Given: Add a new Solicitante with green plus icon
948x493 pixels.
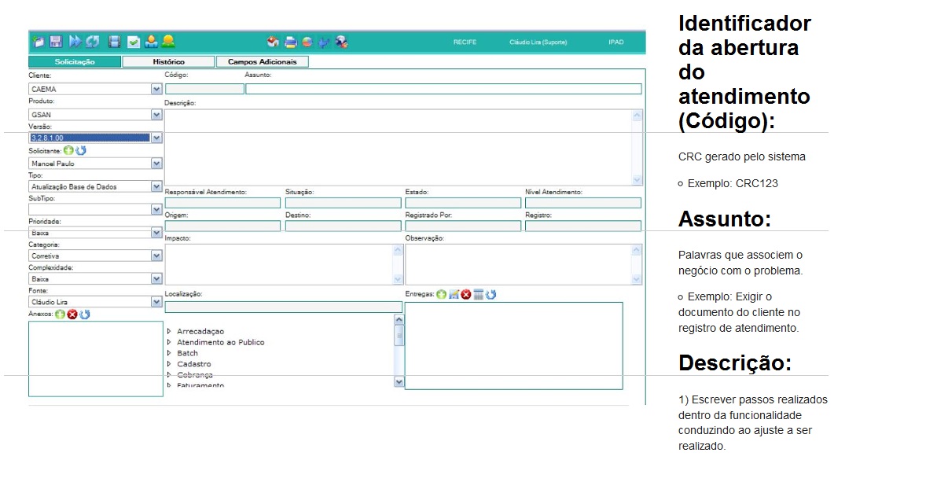Looking at the screenshot, I should [x=68, y=150].
